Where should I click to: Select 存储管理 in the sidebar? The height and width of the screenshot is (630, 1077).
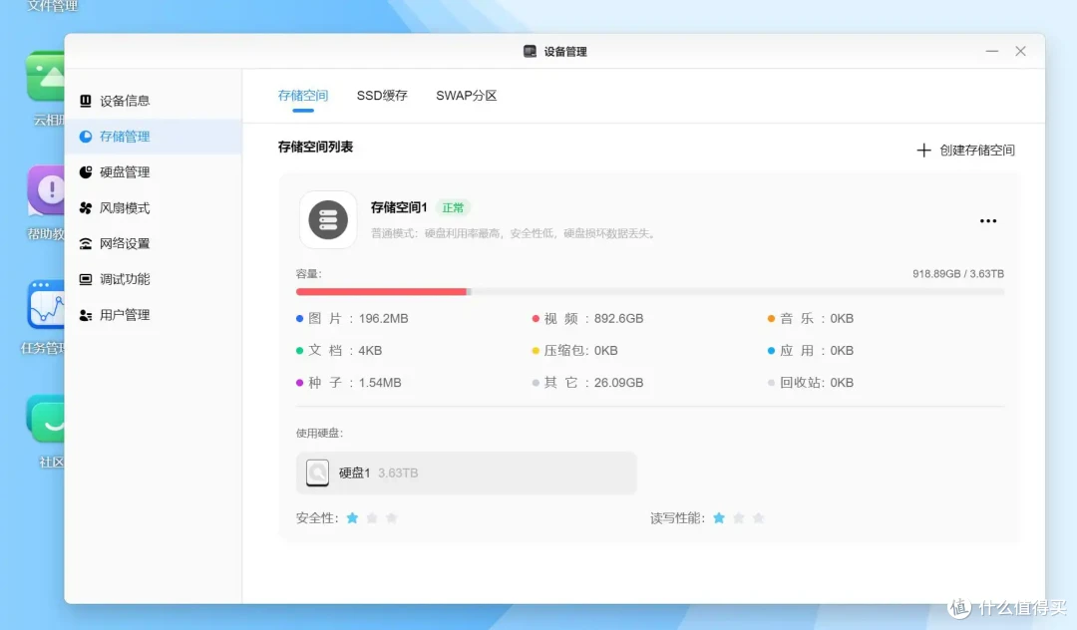153,137
